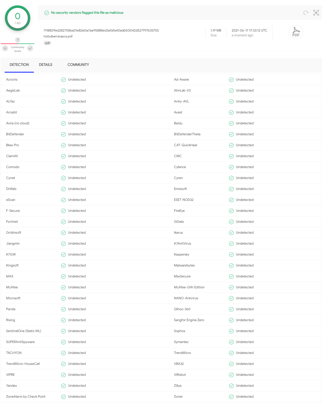322x403 pixels.
Task: Click the Avast undetected check icon
Action: 231,112
